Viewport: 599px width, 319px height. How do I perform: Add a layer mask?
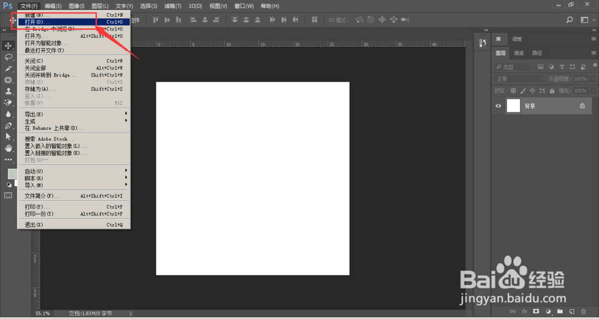536,312
